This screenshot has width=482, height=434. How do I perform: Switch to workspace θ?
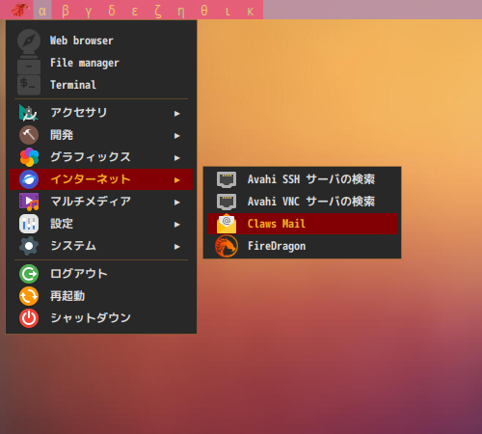[204, 11]
